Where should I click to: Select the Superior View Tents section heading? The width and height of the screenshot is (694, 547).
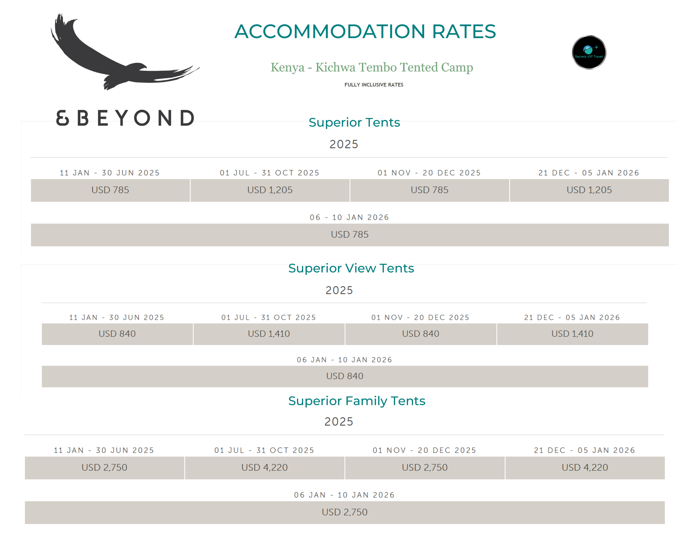[351, 268]
